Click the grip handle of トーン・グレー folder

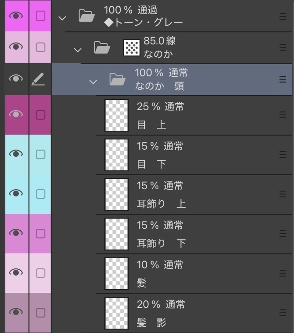pyautogui.click(x=283, y=16)
